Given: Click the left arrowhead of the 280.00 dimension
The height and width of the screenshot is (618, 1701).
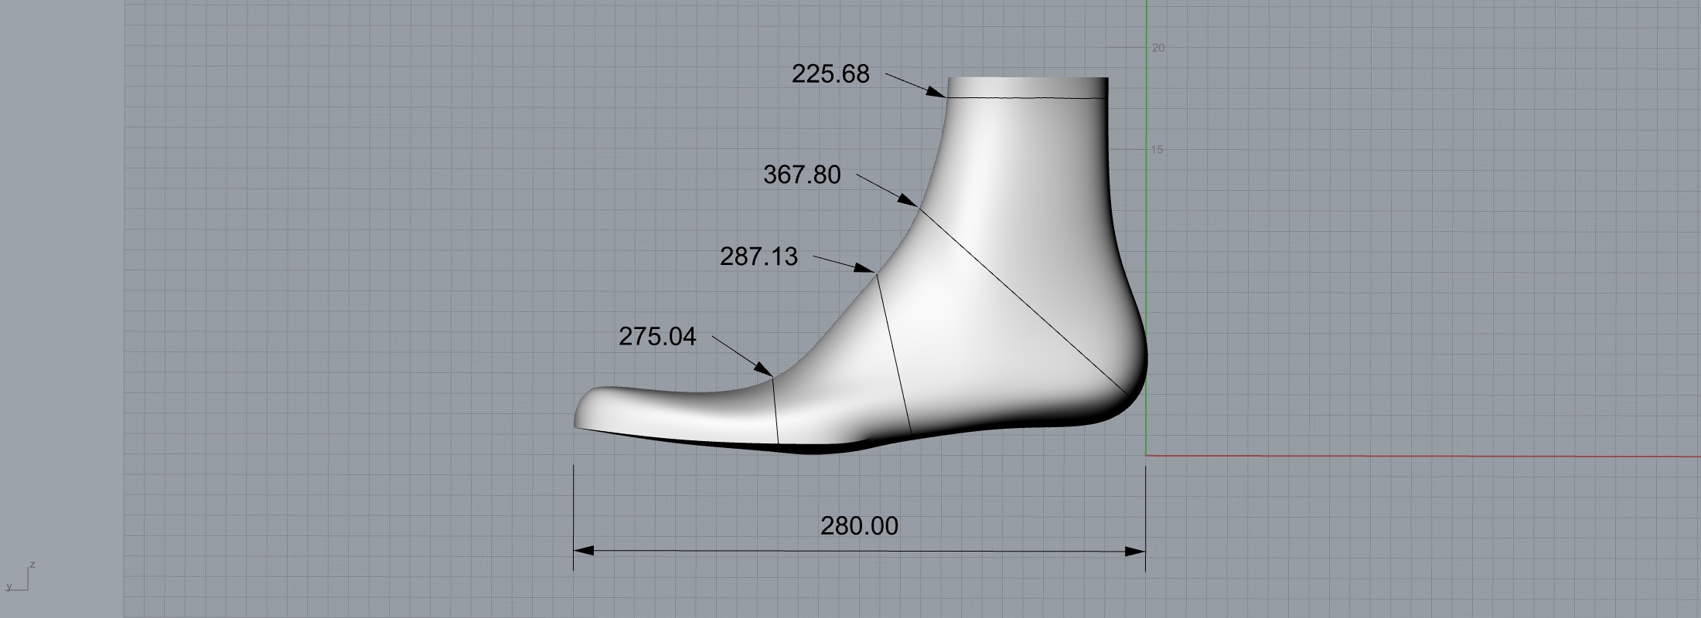Looking at the screenshot, I should coord(583,551).
